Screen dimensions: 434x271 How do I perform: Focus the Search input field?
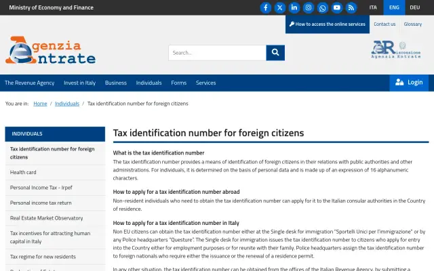pyautogui.click(x=217, y=53)
